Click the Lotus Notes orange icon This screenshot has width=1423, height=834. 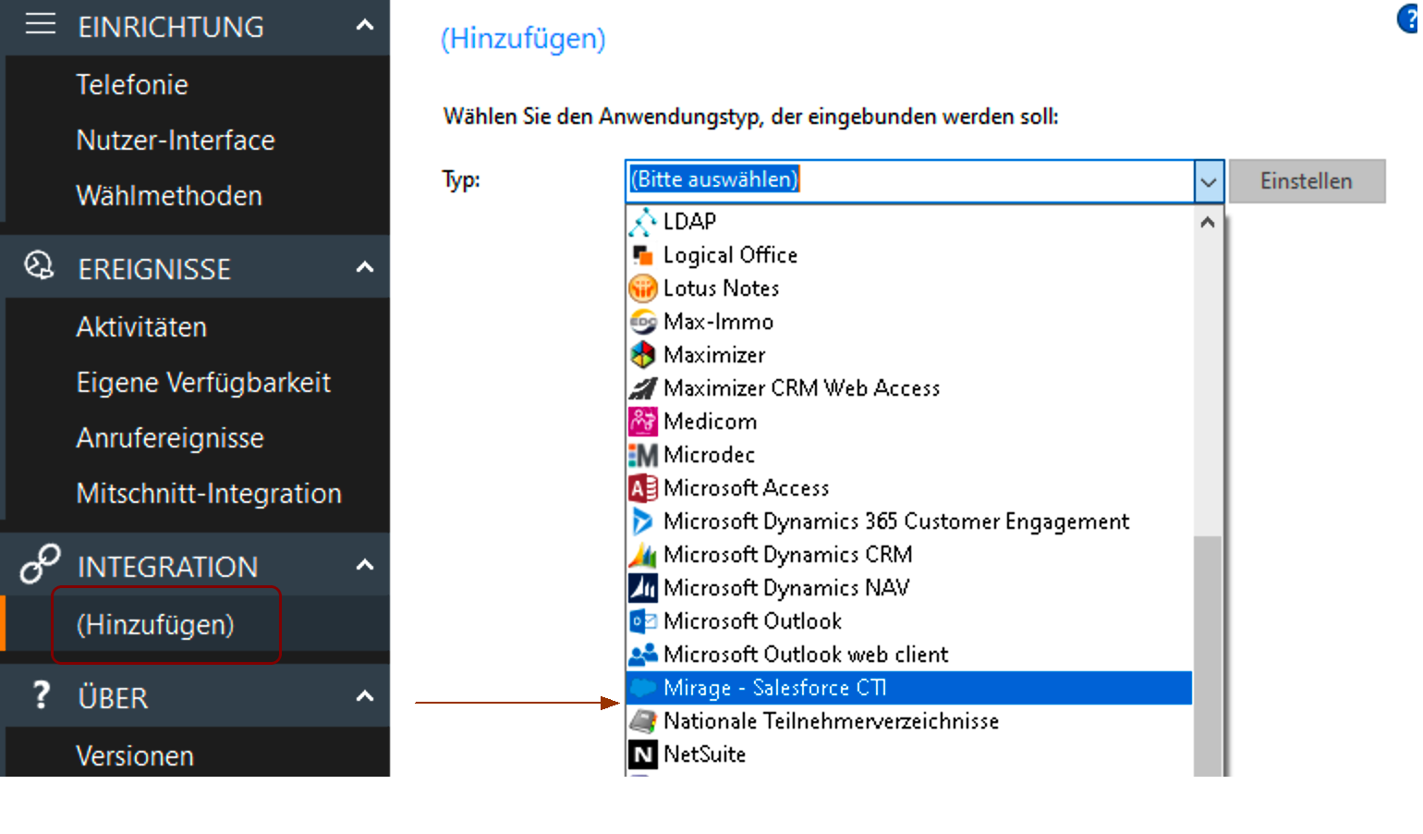(642, 288)
